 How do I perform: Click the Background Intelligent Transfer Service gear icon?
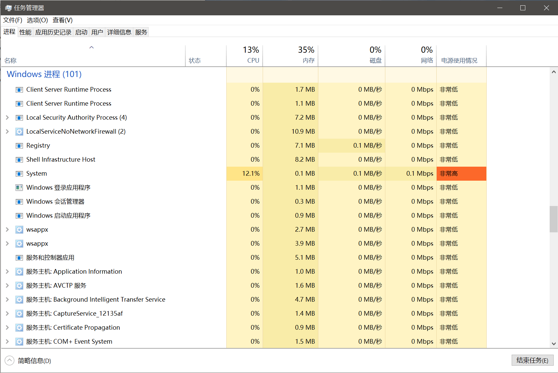[19, 300]
